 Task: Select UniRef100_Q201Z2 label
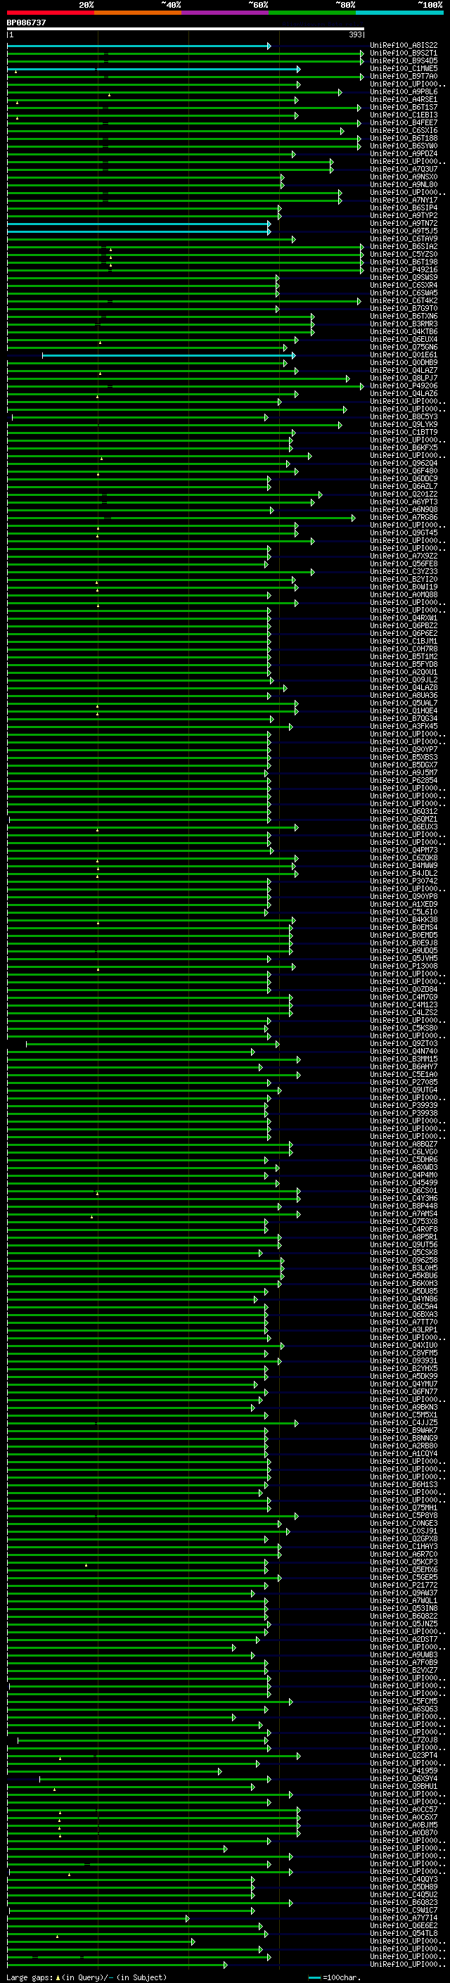pos(404,495)
